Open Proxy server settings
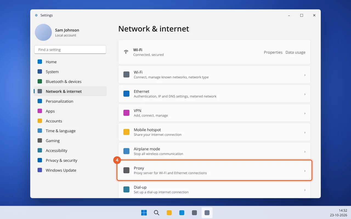351x219 pixels. coord(214,170)
